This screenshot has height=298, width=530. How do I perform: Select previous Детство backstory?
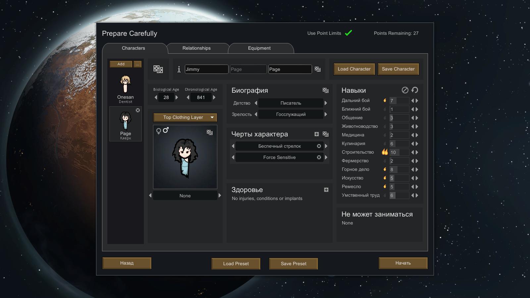(x=256, y=103)
